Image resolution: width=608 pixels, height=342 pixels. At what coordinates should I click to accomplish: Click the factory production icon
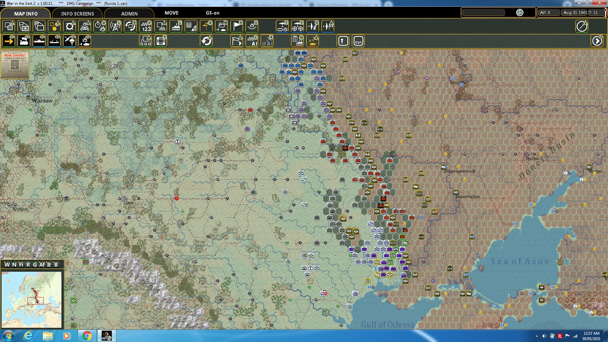point(176,26)
